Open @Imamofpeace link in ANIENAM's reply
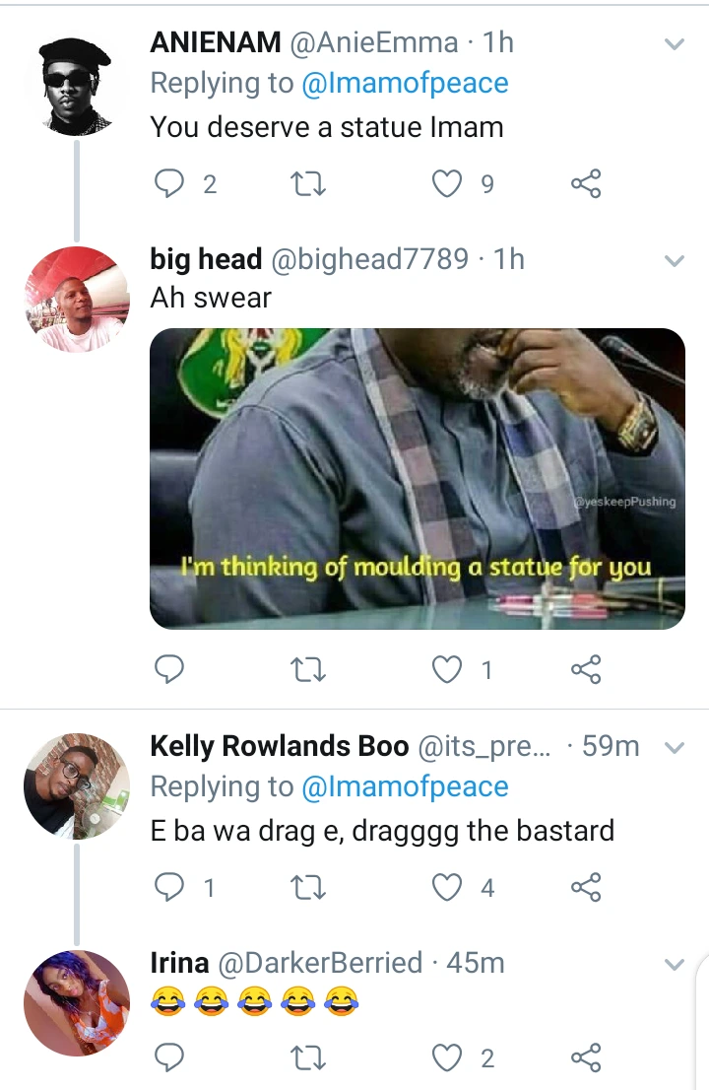Image resolution: width=709 pixels, height=1090 pixels. [405, 84]
